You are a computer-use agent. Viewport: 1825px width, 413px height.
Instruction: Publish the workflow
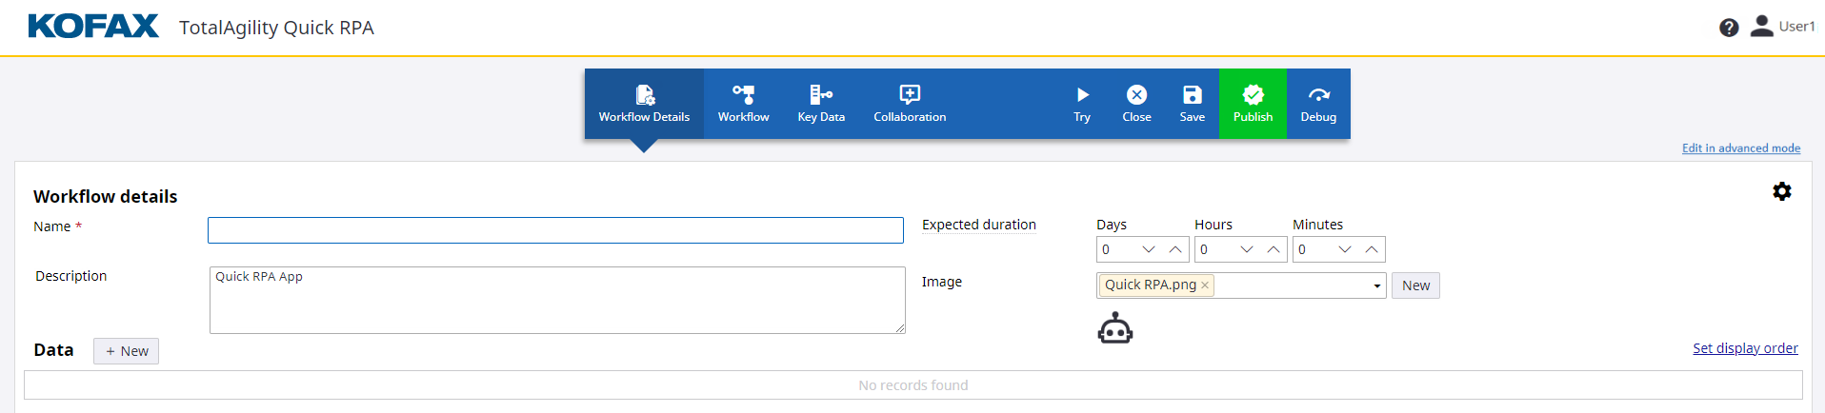point(1253,104)
